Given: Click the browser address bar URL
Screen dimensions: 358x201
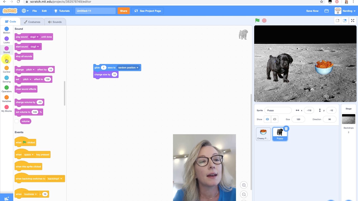Looking at the screenshot, I should (61, 2).
